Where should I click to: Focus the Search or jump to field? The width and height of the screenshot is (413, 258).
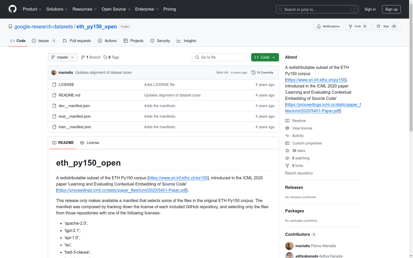pyautogui.click(x=317, y=9)
